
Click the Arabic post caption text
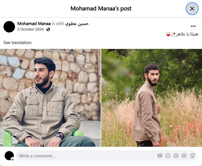pyautogui.click(x=182, y=34)
